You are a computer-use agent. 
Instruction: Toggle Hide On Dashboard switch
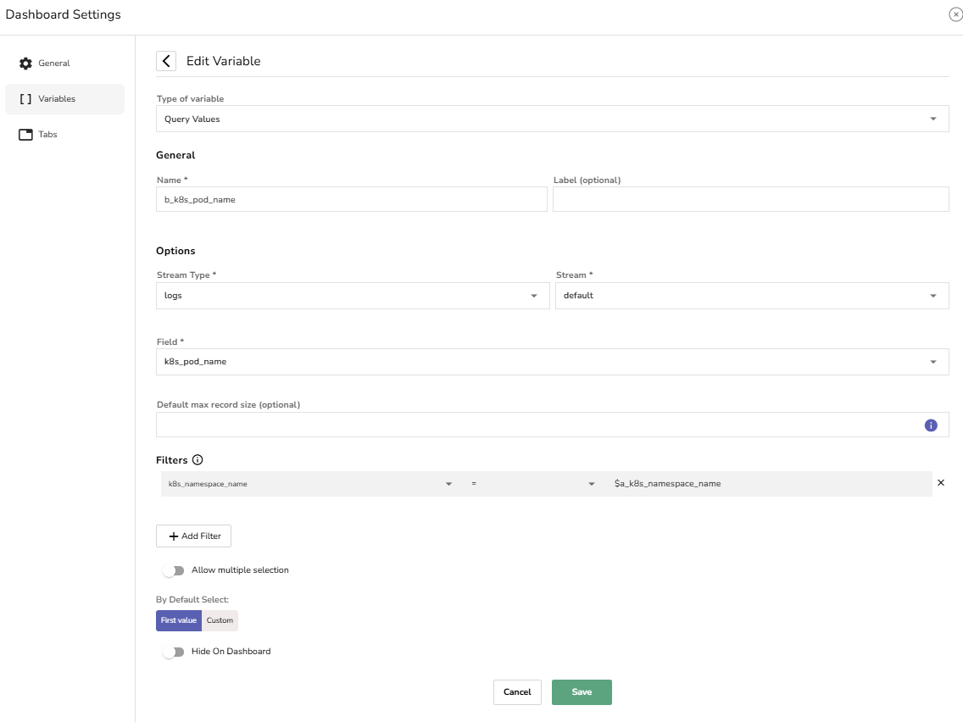click(x=173, y=652)
